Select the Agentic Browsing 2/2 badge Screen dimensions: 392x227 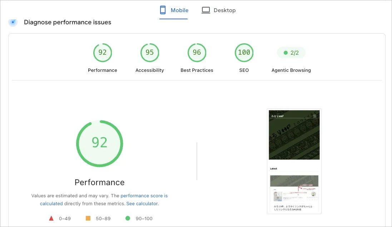click(x=291, y=53)
